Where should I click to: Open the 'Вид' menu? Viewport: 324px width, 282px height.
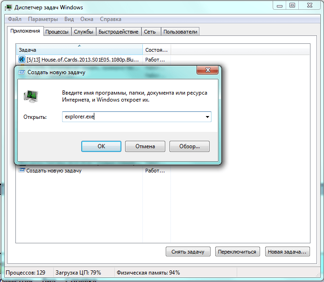point(69,19)
